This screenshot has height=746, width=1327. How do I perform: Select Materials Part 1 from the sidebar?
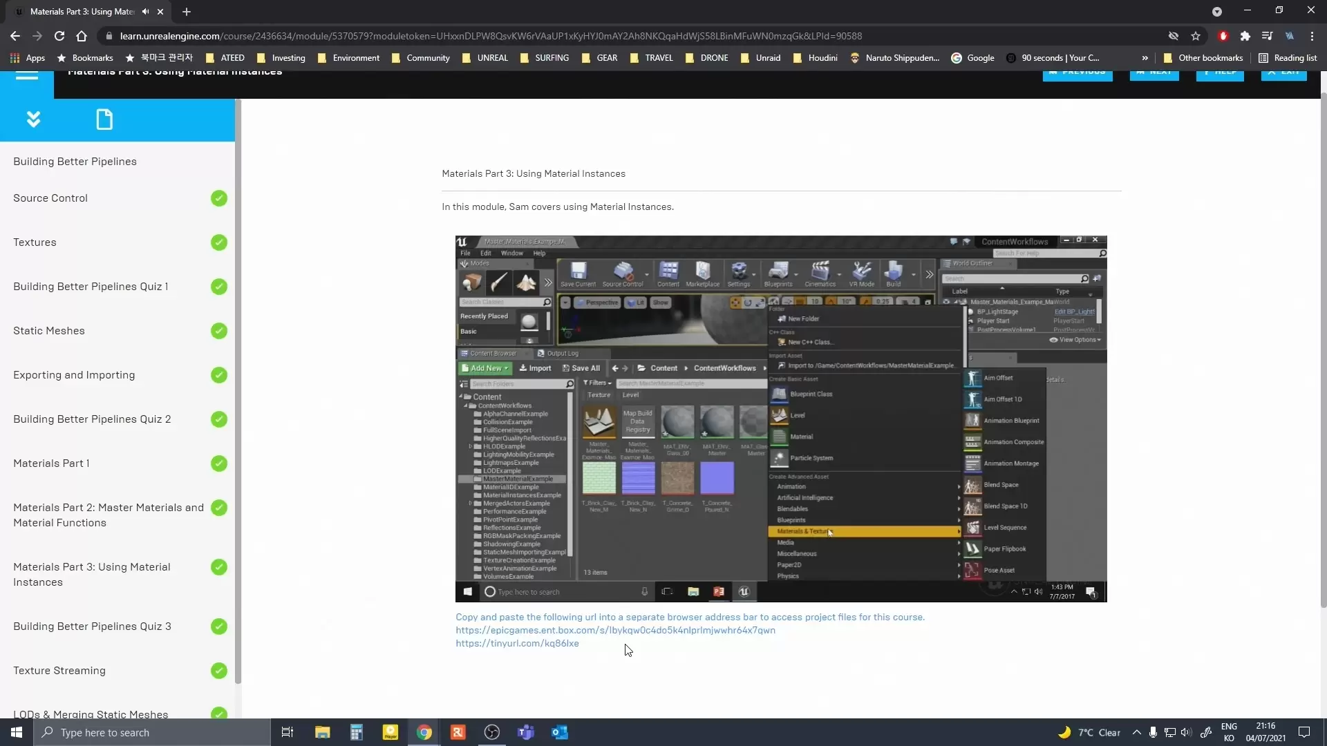click(51, 463)
